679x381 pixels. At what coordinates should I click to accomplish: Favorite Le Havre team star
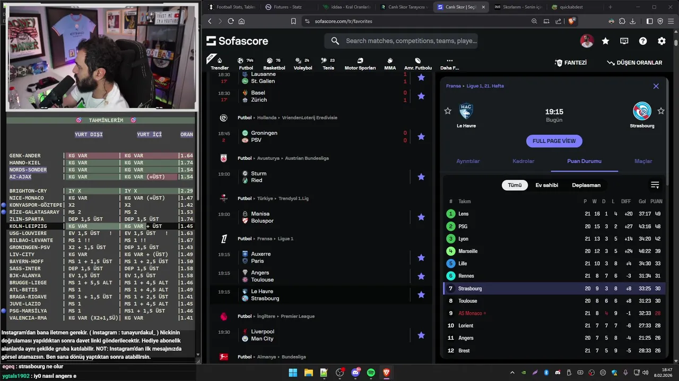448,111
